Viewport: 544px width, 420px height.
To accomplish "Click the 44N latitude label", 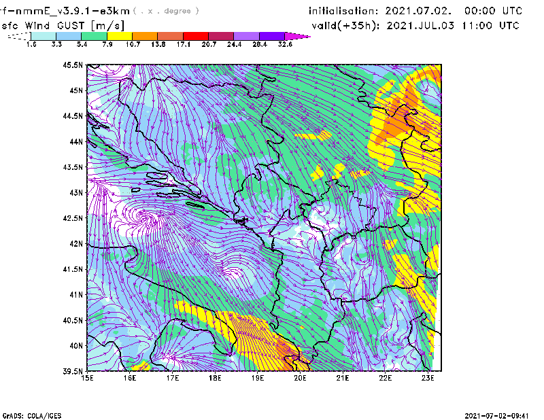I will (76, 141).
